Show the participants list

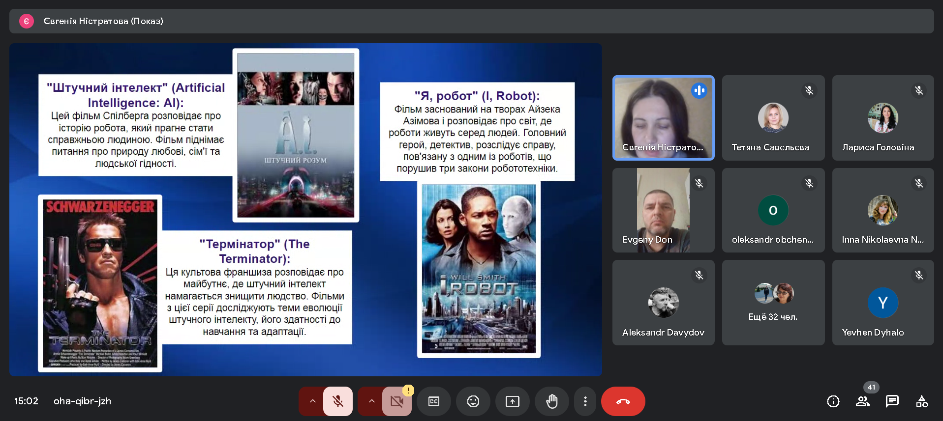tap(863, 401)
